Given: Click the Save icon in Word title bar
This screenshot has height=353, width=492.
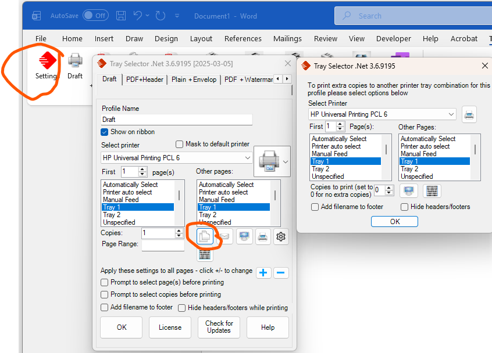Looking at the screenshot, I should [121, 16].
